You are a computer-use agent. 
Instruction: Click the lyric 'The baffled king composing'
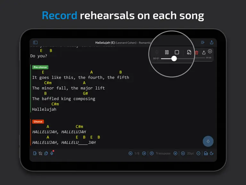pos(64,99)
